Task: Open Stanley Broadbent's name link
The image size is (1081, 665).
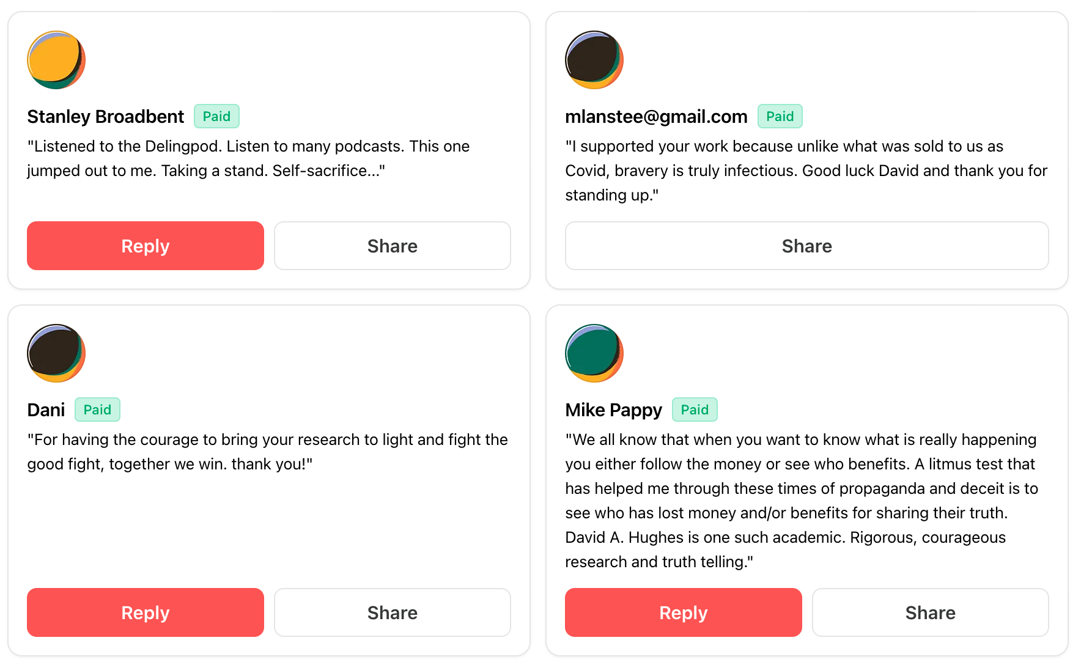Action: [106, 116]
